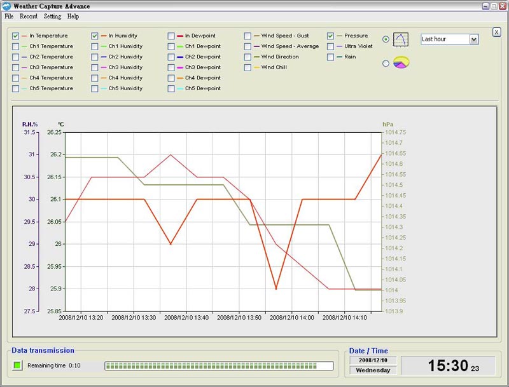
Task: Choose the pie chart radio button
Action: click(386, 63)
